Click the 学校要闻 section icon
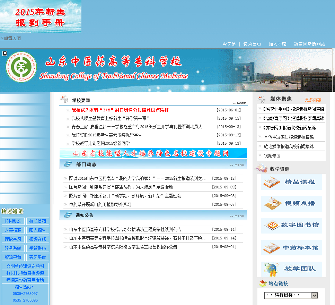335x305 pixels. tap(64, 100)
